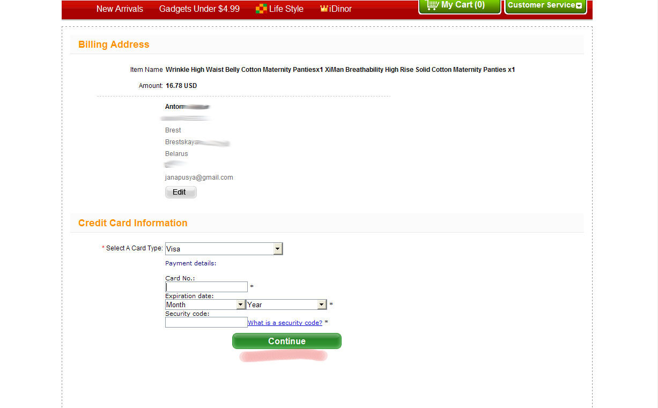The width and height of the screenshot is (658, 408).
Task: Edit the billing address
Action: (x=180, y=192)
